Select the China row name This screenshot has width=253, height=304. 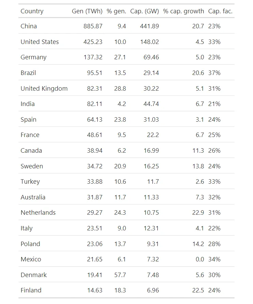29,26
